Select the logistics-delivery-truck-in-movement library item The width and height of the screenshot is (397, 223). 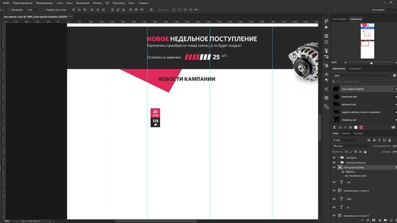[365, 112]
